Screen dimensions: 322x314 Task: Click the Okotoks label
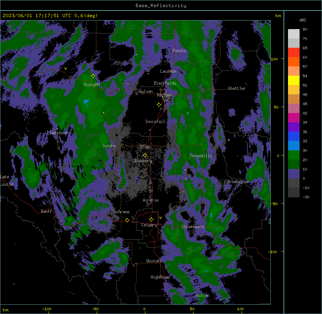point(154,261)
